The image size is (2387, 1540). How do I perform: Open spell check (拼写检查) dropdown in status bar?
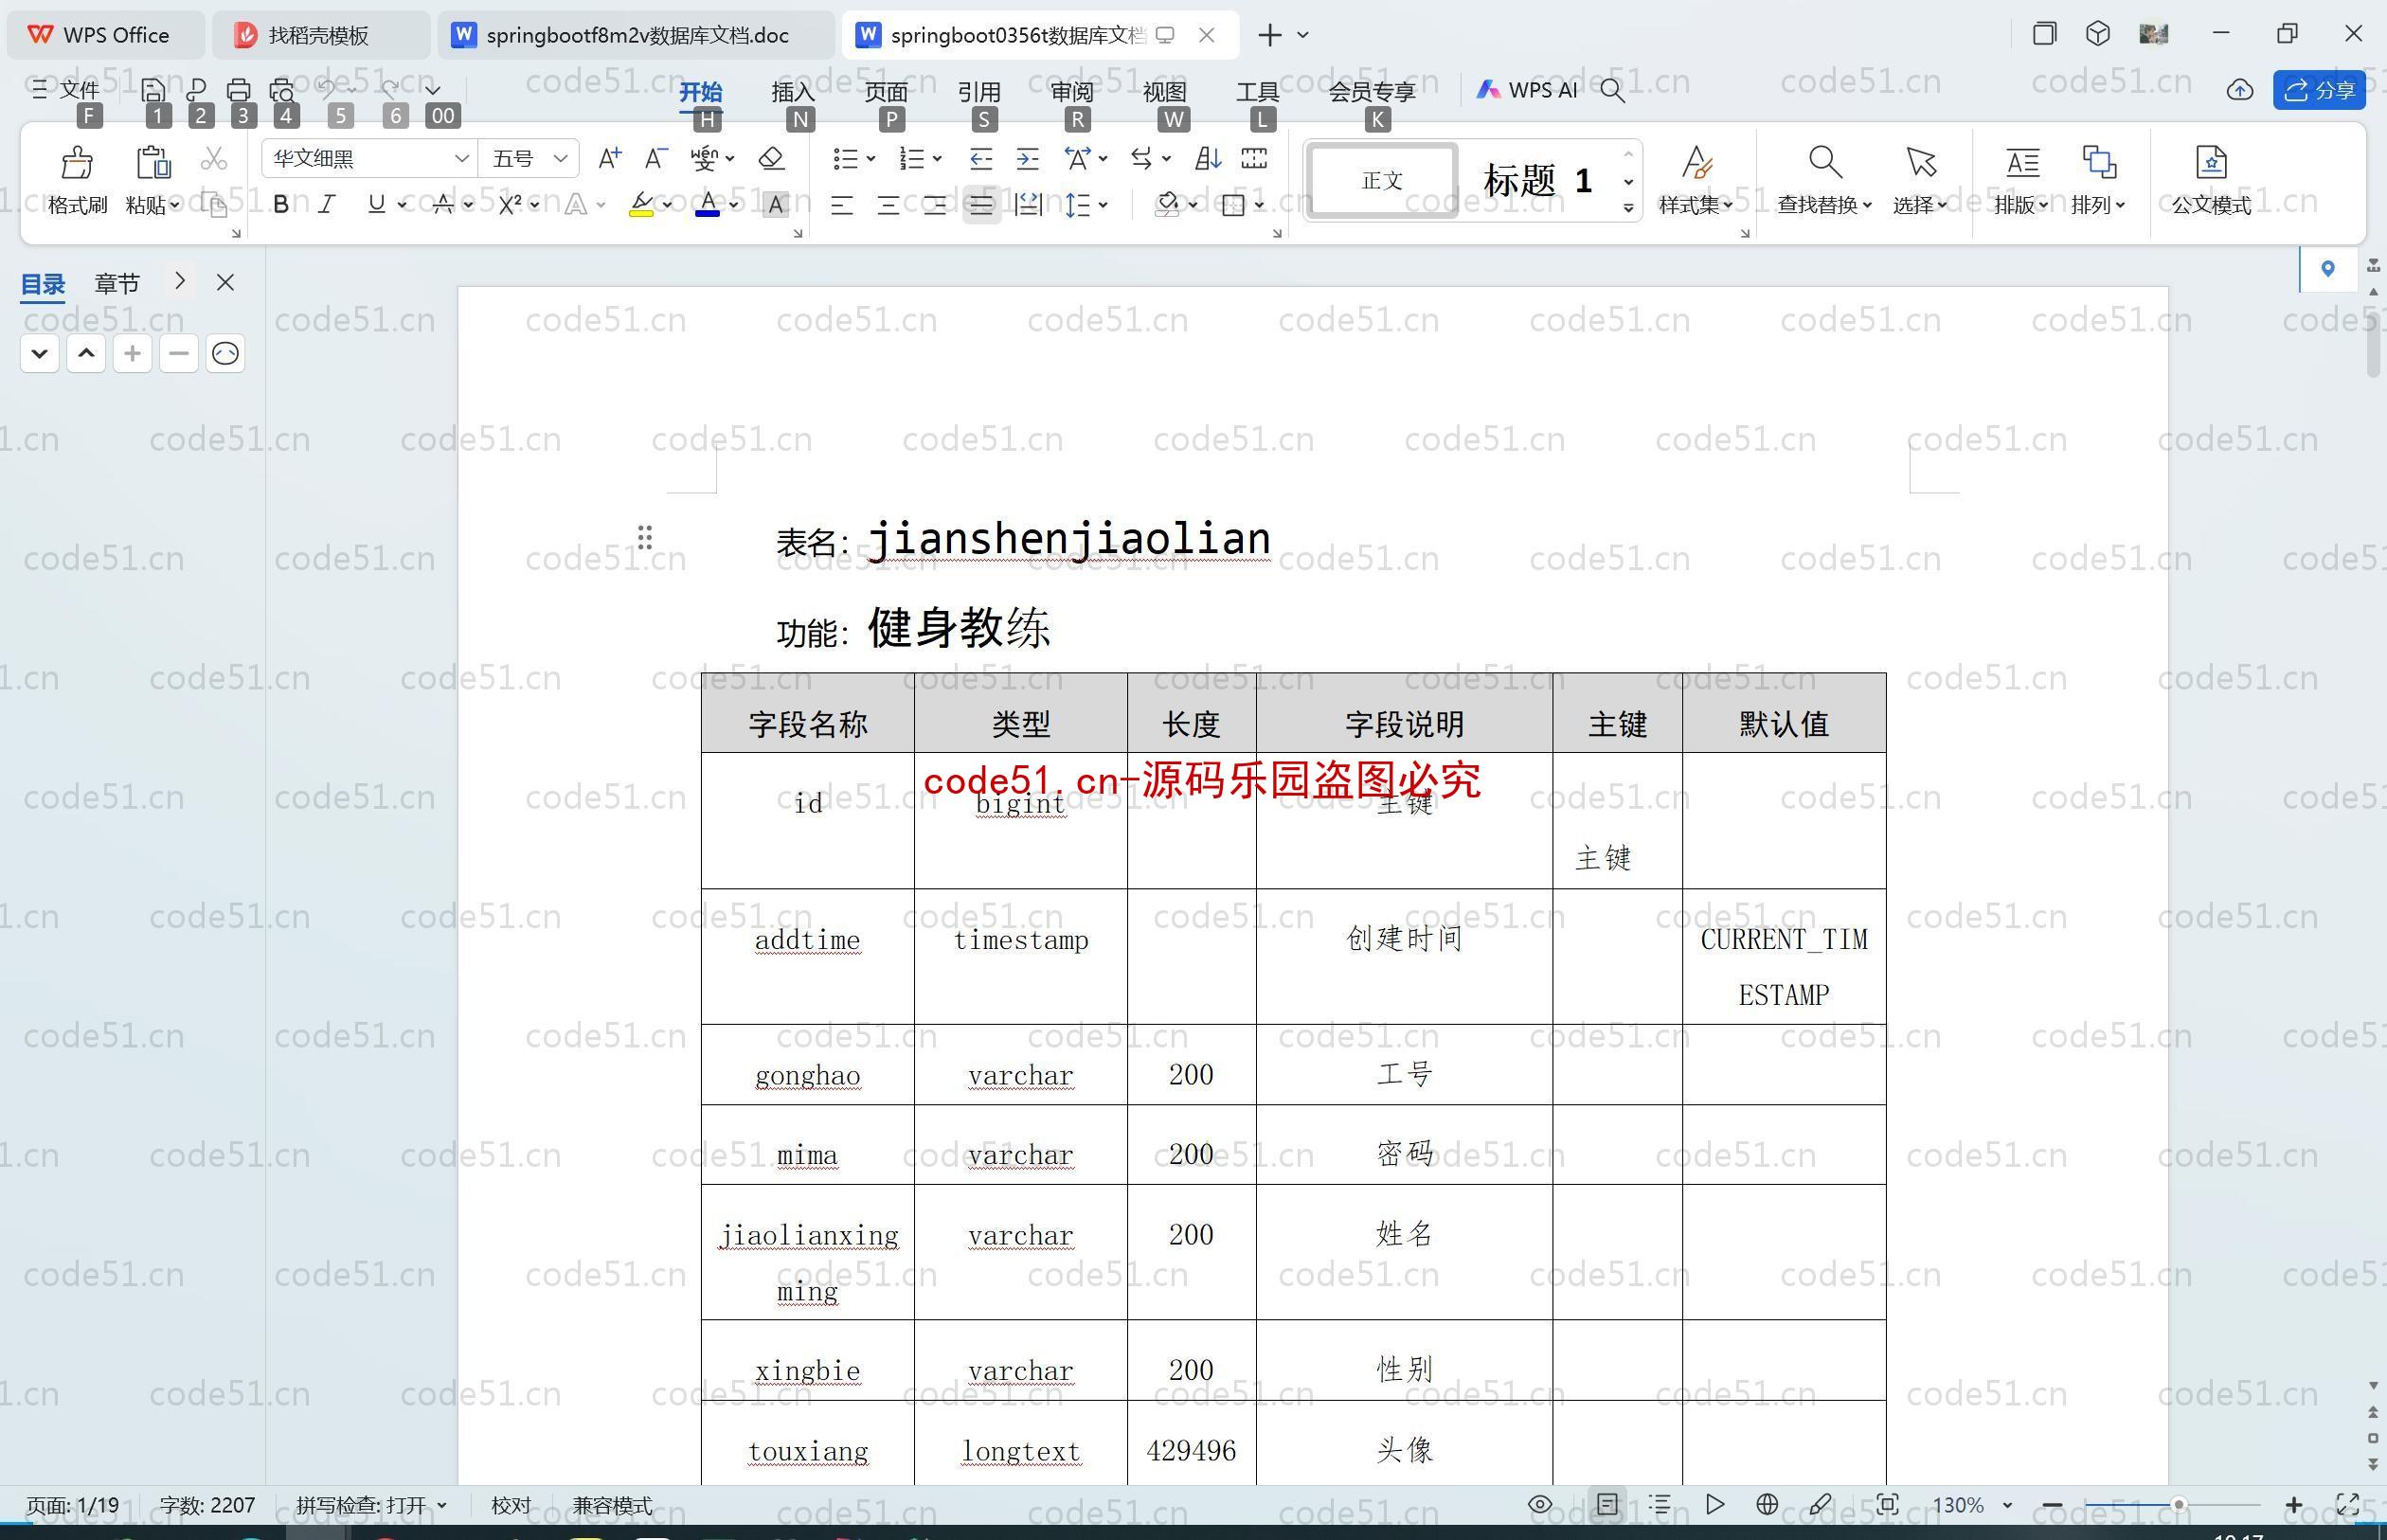[x=372, y=1505]
